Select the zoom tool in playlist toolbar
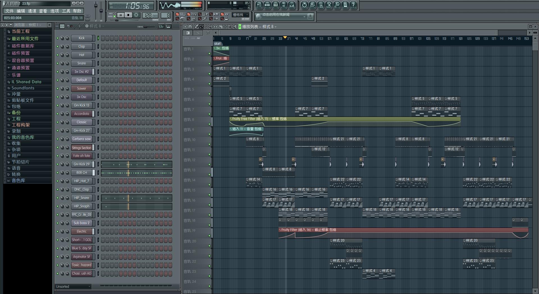The height and width of the screenshot is (294, 539). 230,27
